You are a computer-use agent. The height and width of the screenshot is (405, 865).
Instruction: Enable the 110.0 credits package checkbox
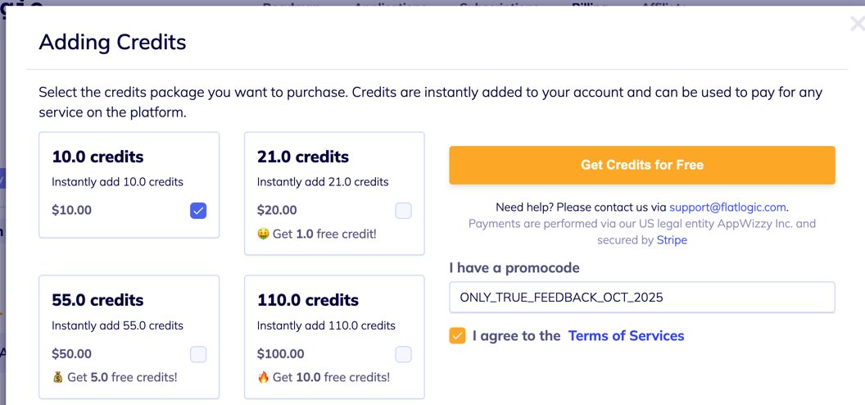[x=403, y=354]
